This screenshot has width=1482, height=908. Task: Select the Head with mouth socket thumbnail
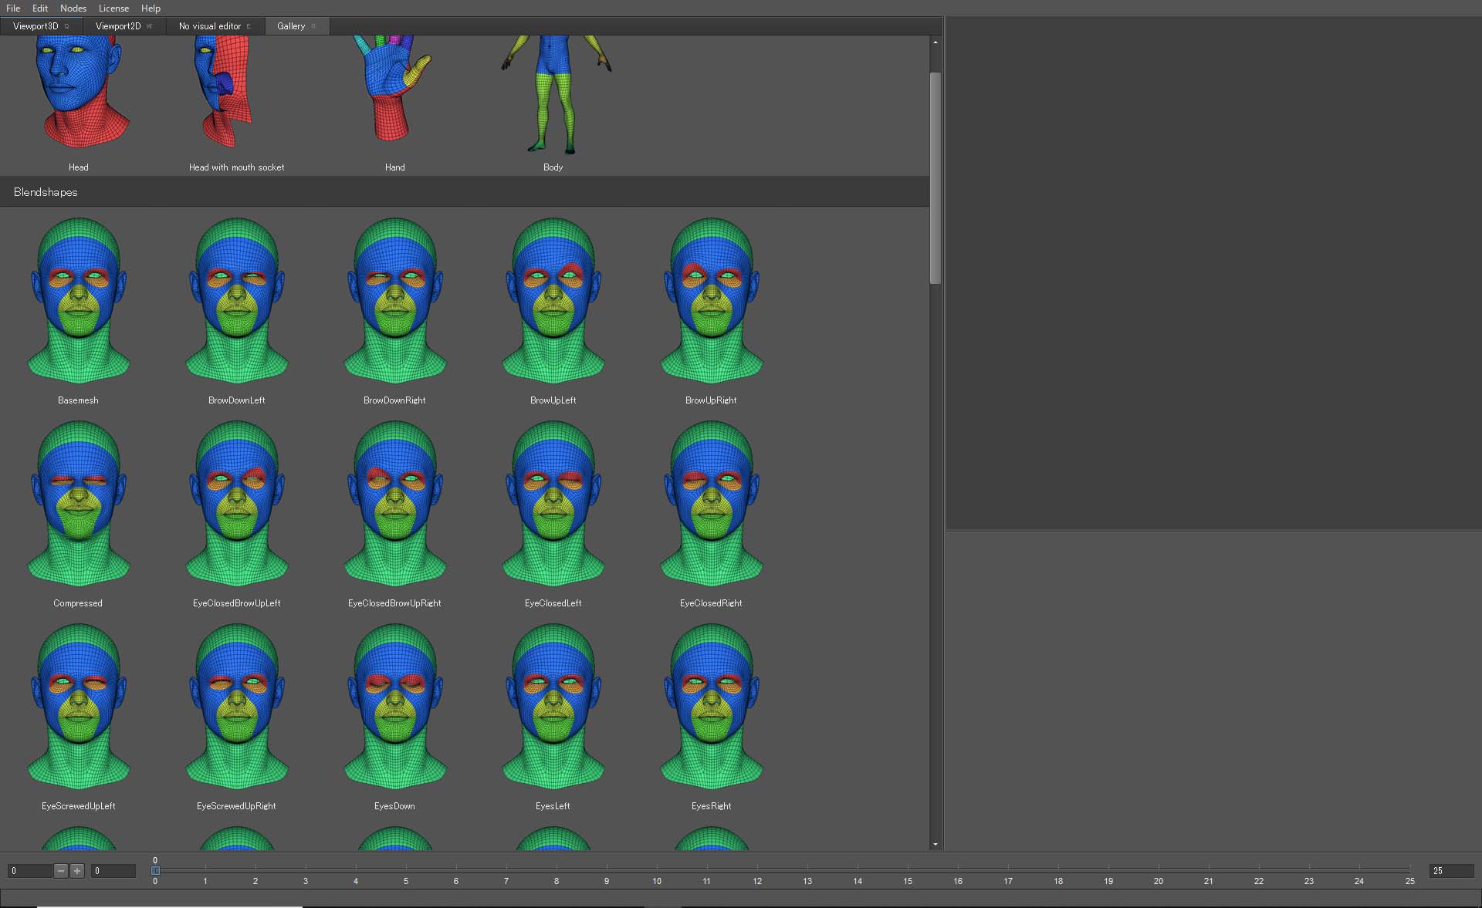click(x=224, y=91)
